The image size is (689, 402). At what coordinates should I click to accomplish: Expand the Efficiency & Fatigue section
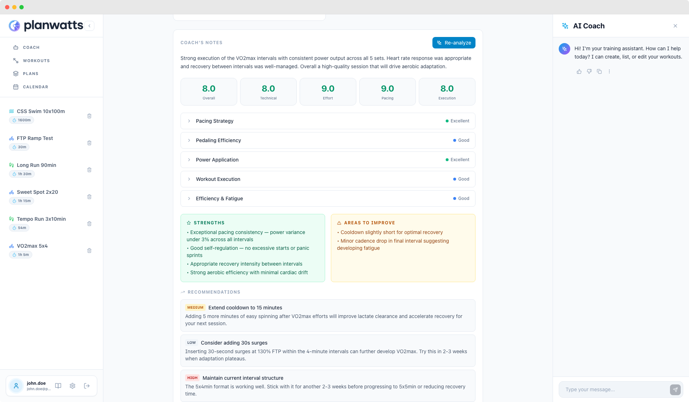[328, 198]
